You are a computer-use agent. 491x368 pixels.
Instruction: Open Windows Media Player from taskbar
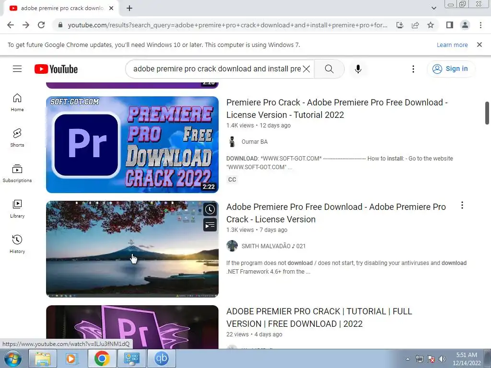click(71, 358)
